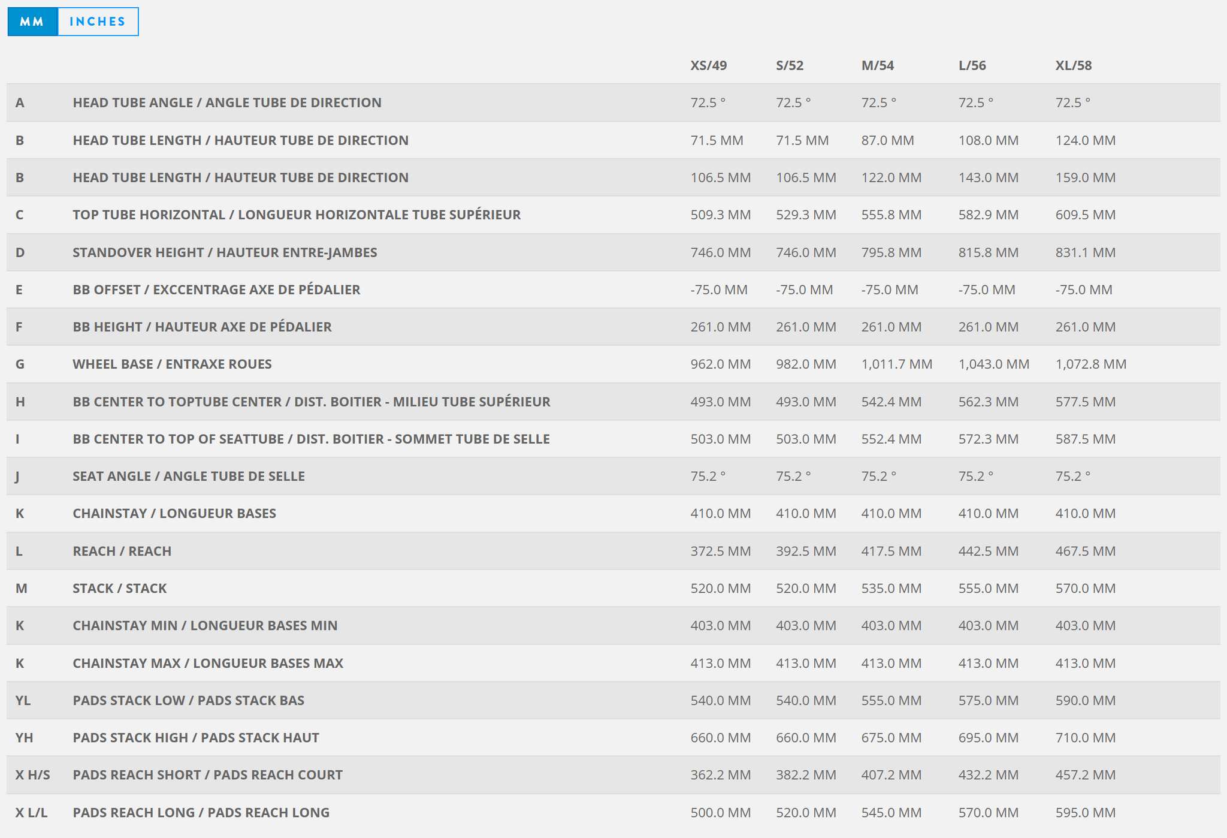Click the Reach / Reach row label
1227x838 pixels.
click(122, 551)
